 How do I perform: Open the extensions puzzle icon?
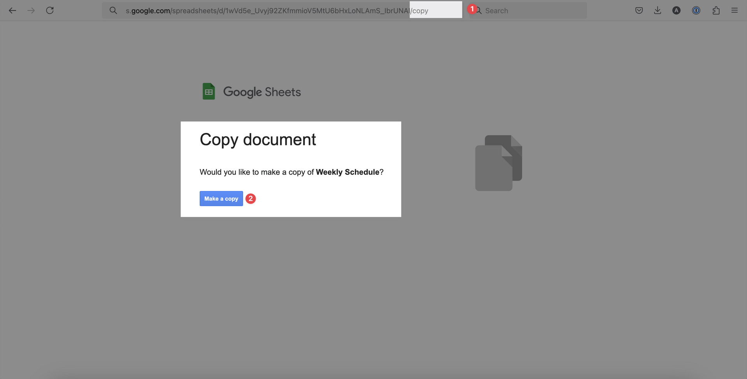716,10
